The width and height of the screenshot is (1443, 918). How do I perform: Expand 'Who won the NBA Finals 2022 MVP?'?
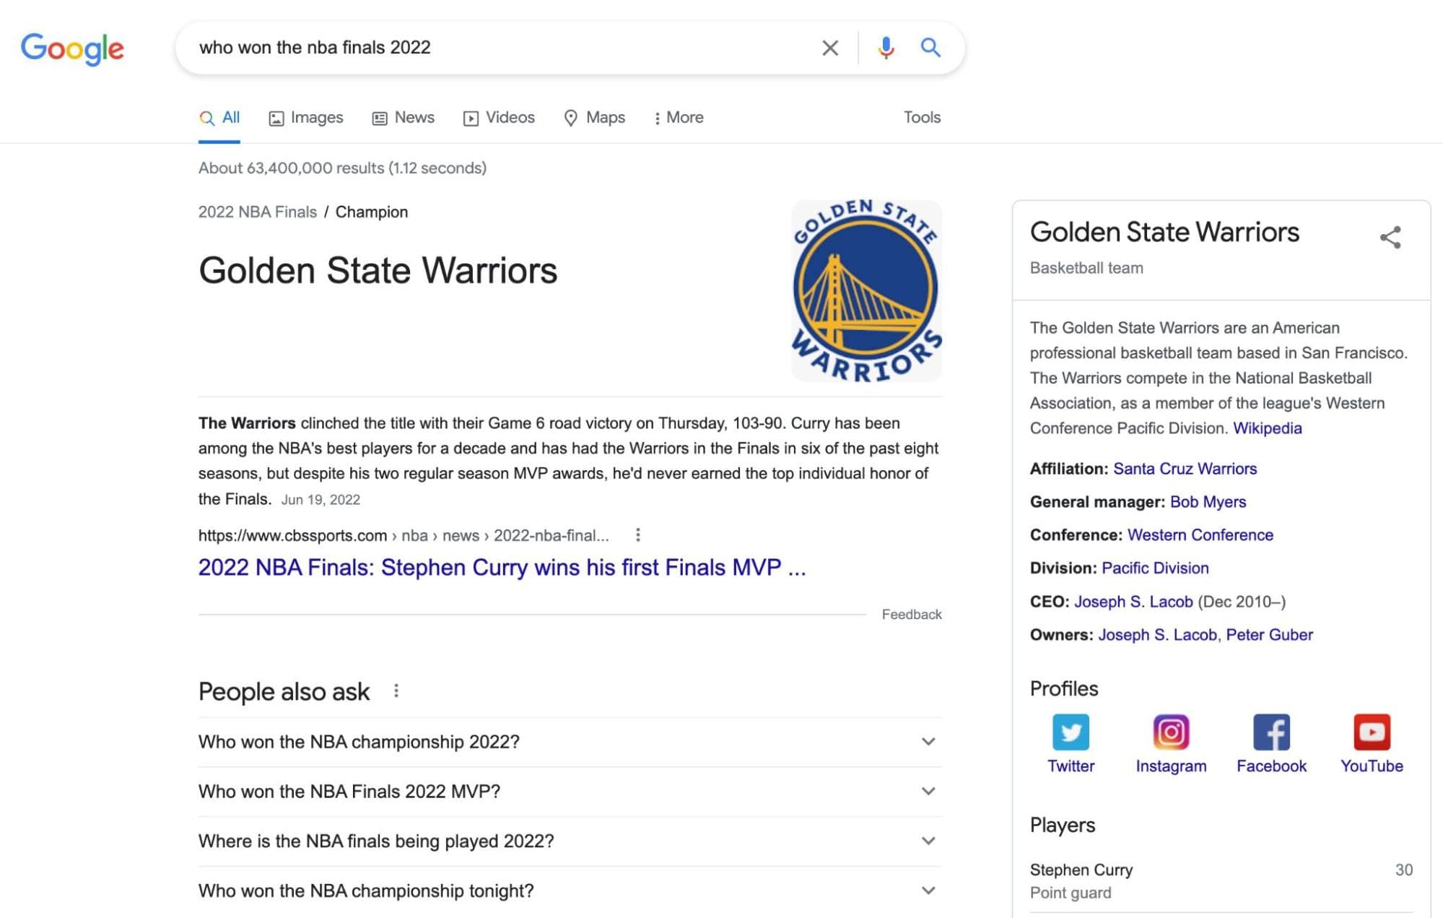569,792
